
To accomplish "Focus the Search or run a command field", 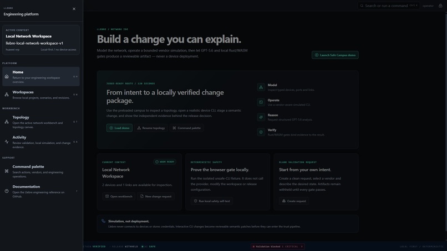I will pos(388,6).
